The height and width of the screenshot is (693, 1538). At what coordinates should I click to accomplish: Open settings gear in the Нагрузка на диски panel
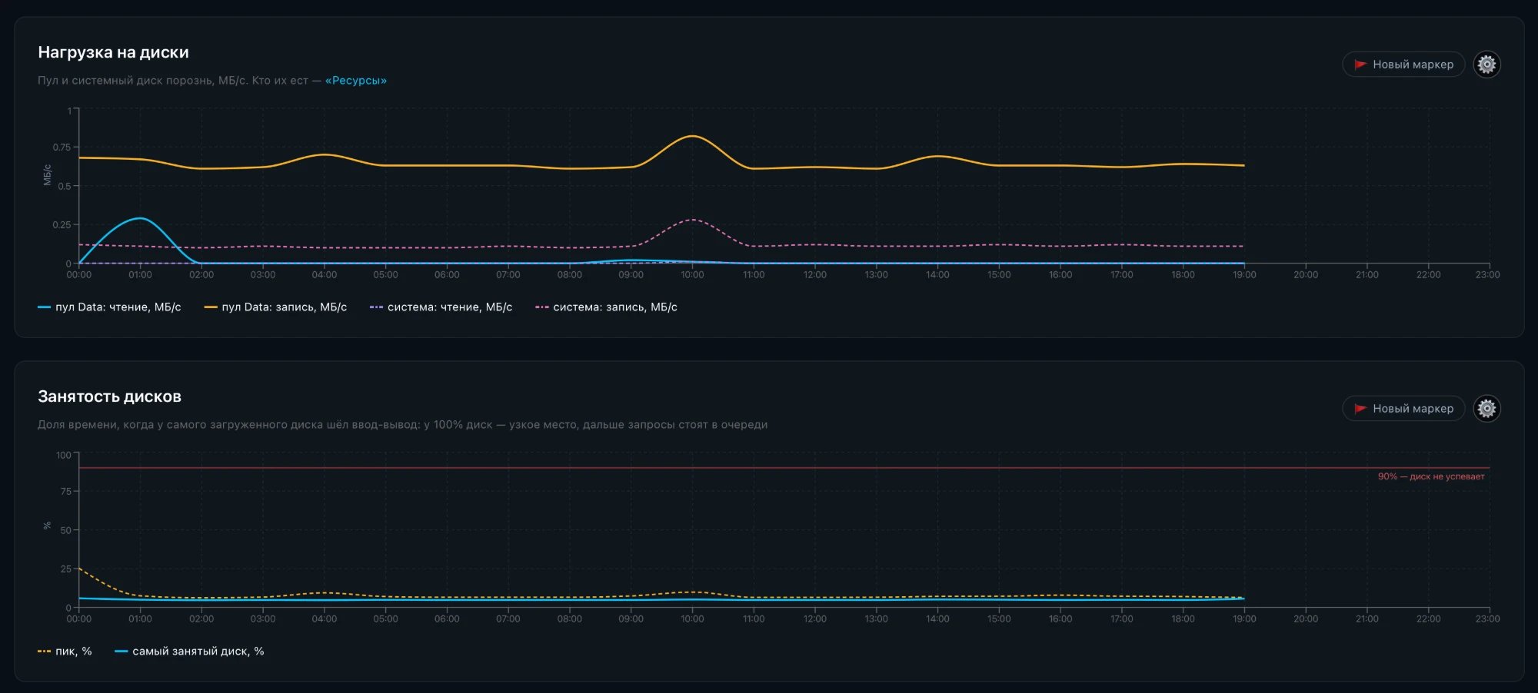click(1486, 65)
